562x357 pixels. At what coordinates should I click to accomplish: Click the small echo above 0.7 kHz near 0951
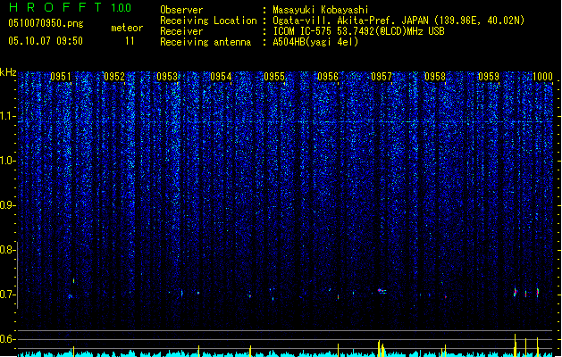(x=74, y=281)
